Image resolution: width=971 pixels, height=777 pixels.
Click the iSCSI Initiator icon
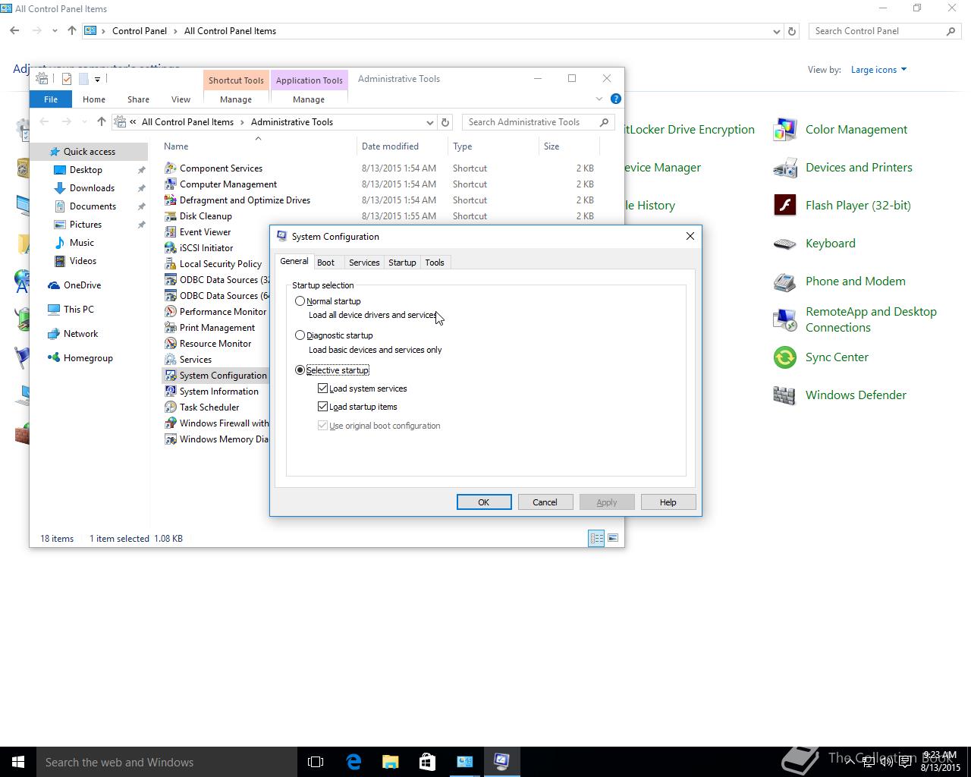(171, 248)
